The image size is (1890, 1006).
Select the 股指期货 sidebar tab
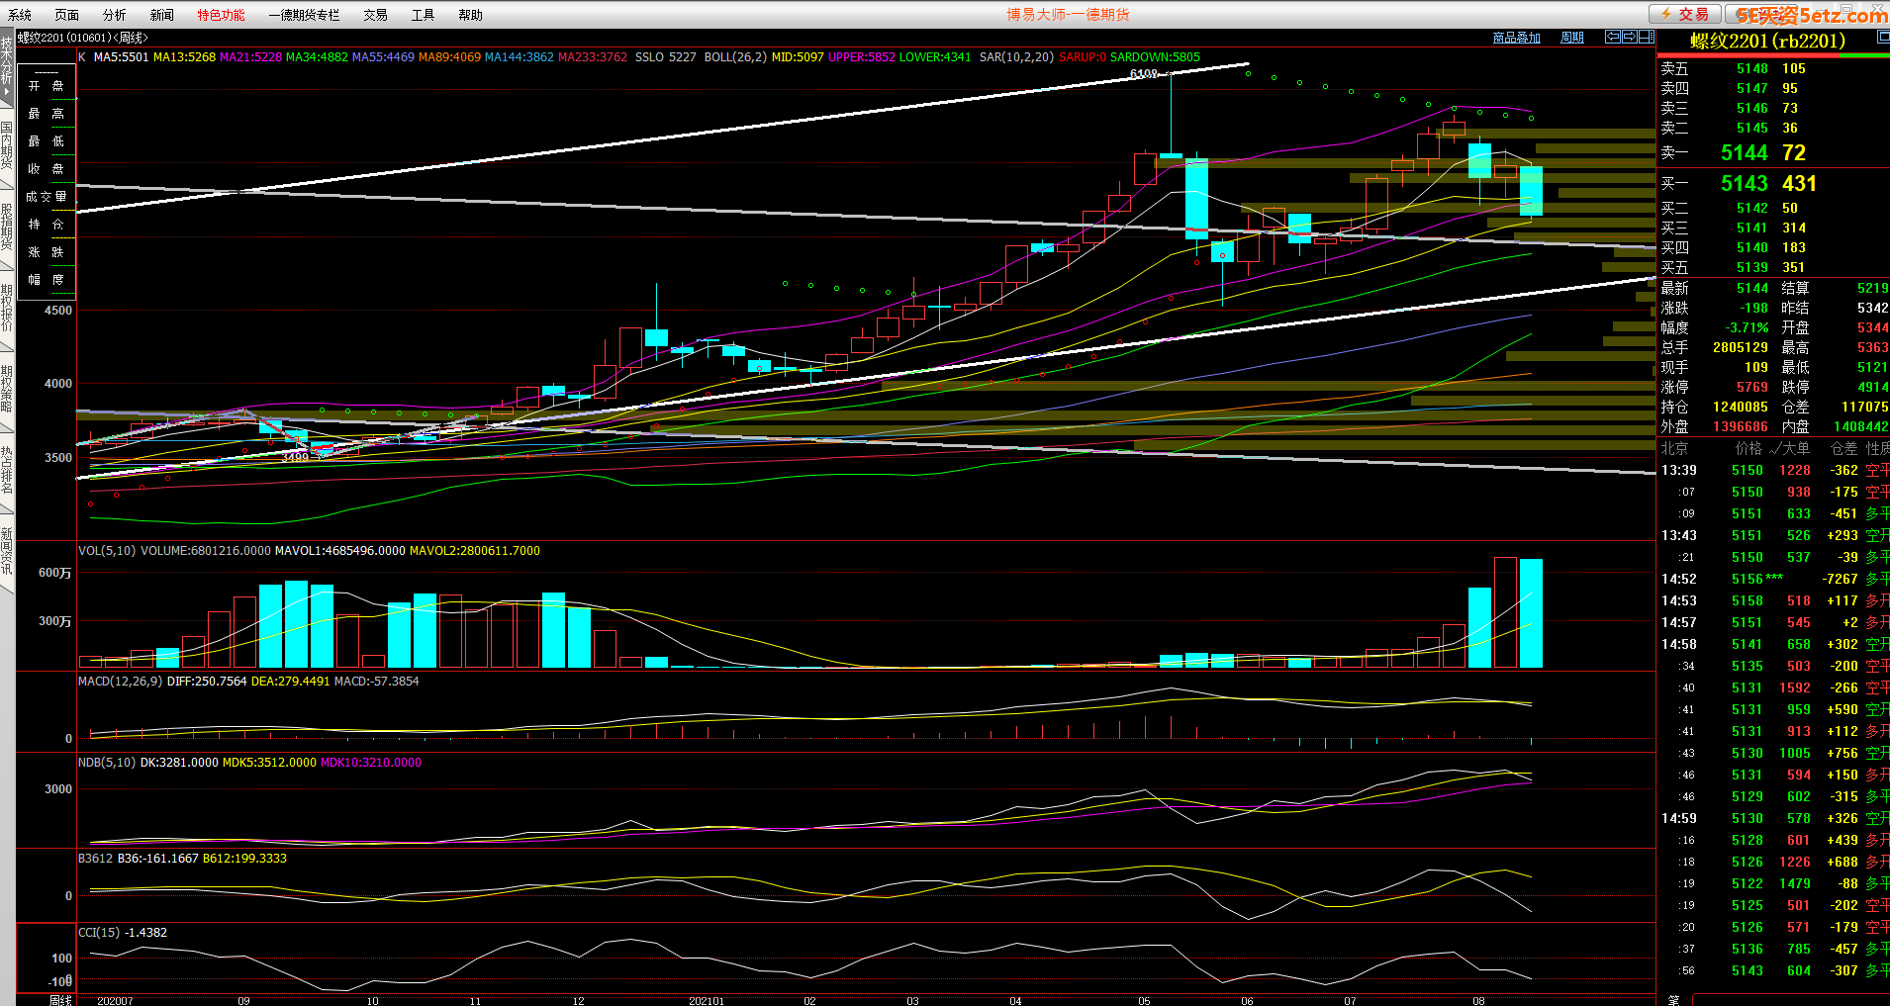click(x=7, y=227)
